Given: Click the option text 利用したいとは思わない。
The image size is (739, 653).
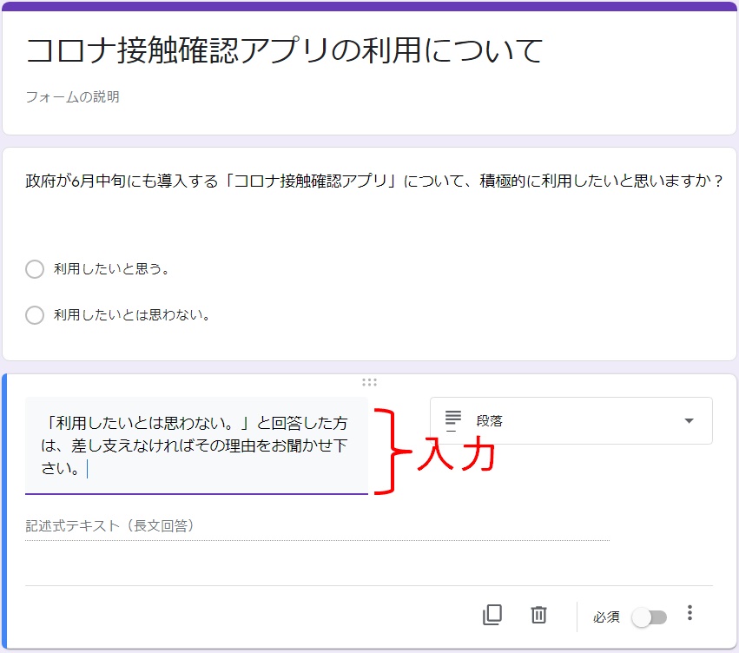Looking at the screenshot, I should coord(133,314).
